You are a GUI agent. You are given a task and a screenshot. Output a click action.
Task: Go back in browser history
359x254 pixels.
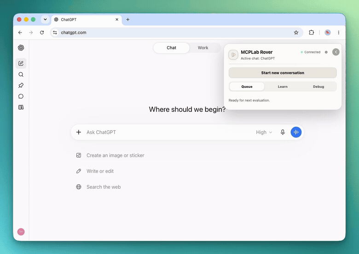(x=20, y=33)
